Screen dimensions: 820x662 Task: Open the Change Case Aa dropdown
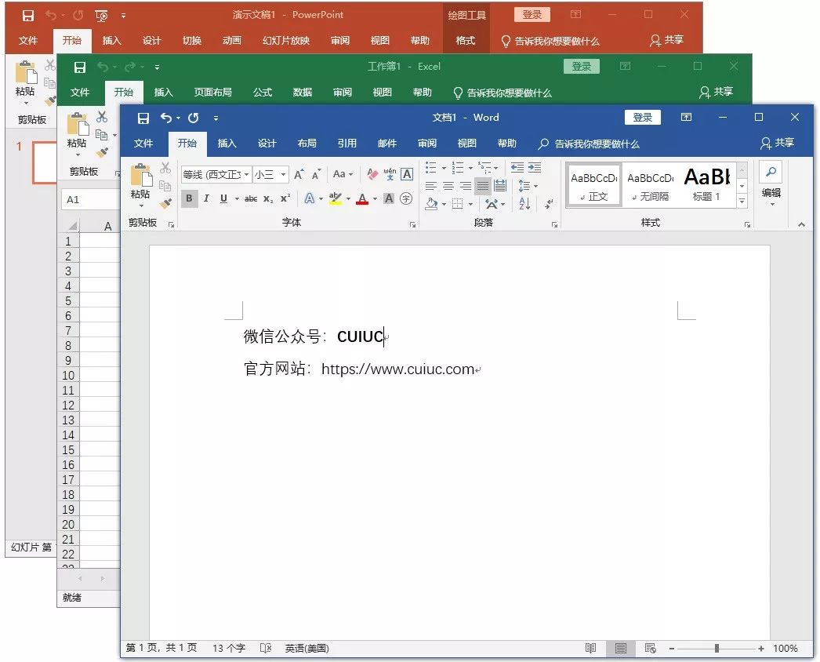point(343,174)
